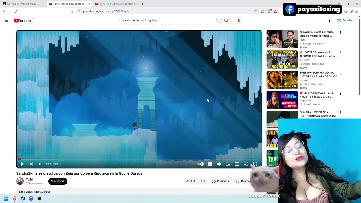This screenshot has width=361, height=203.
Task: Open options for EMETSUKI SORPRENDIDA video
Action: [340, 73]
